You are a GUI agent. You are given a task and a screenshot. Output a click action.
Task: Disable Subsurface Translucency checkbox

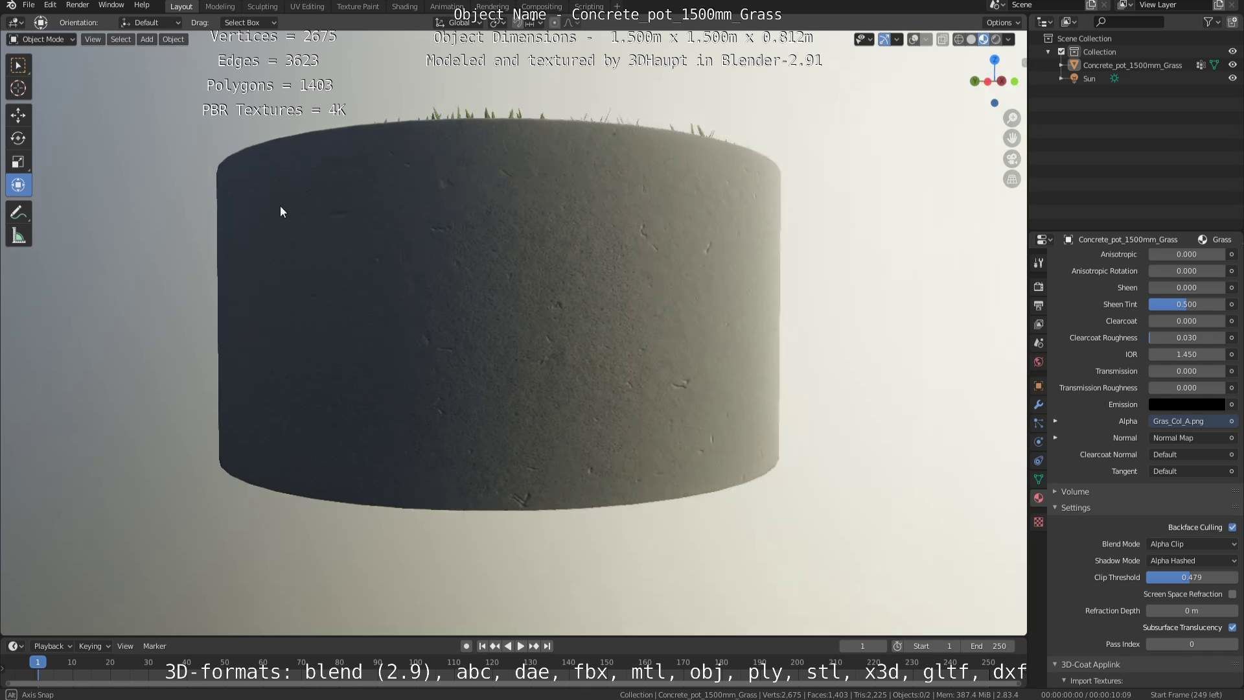1232,627
